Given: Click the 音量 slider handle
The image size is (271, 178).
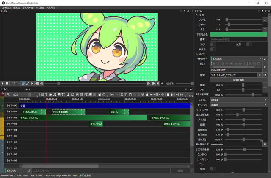Looking at the screenshot, I should pyautogui.click(x=243, y=85).
